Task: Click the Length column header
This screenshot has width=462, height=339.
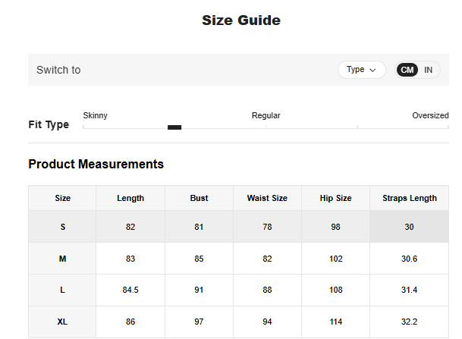Action: click(130, 198)
